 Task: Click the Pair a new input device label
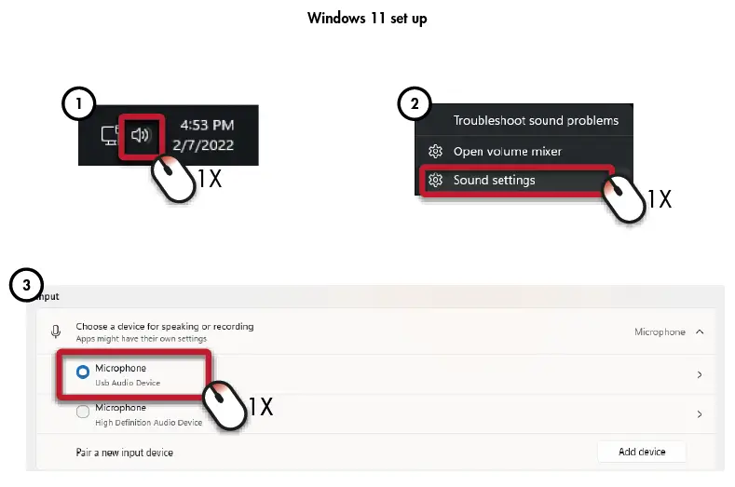tap(124, 453)
